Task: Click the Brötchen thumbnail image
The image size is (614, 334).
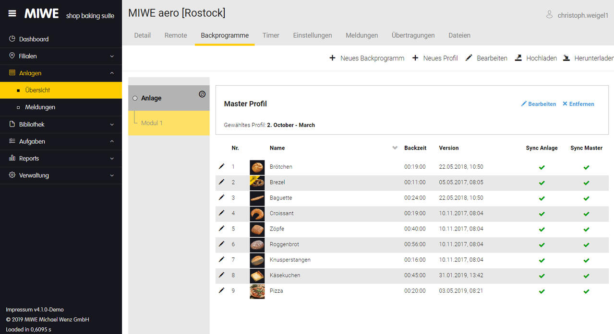Action: [x=257, y=167]
